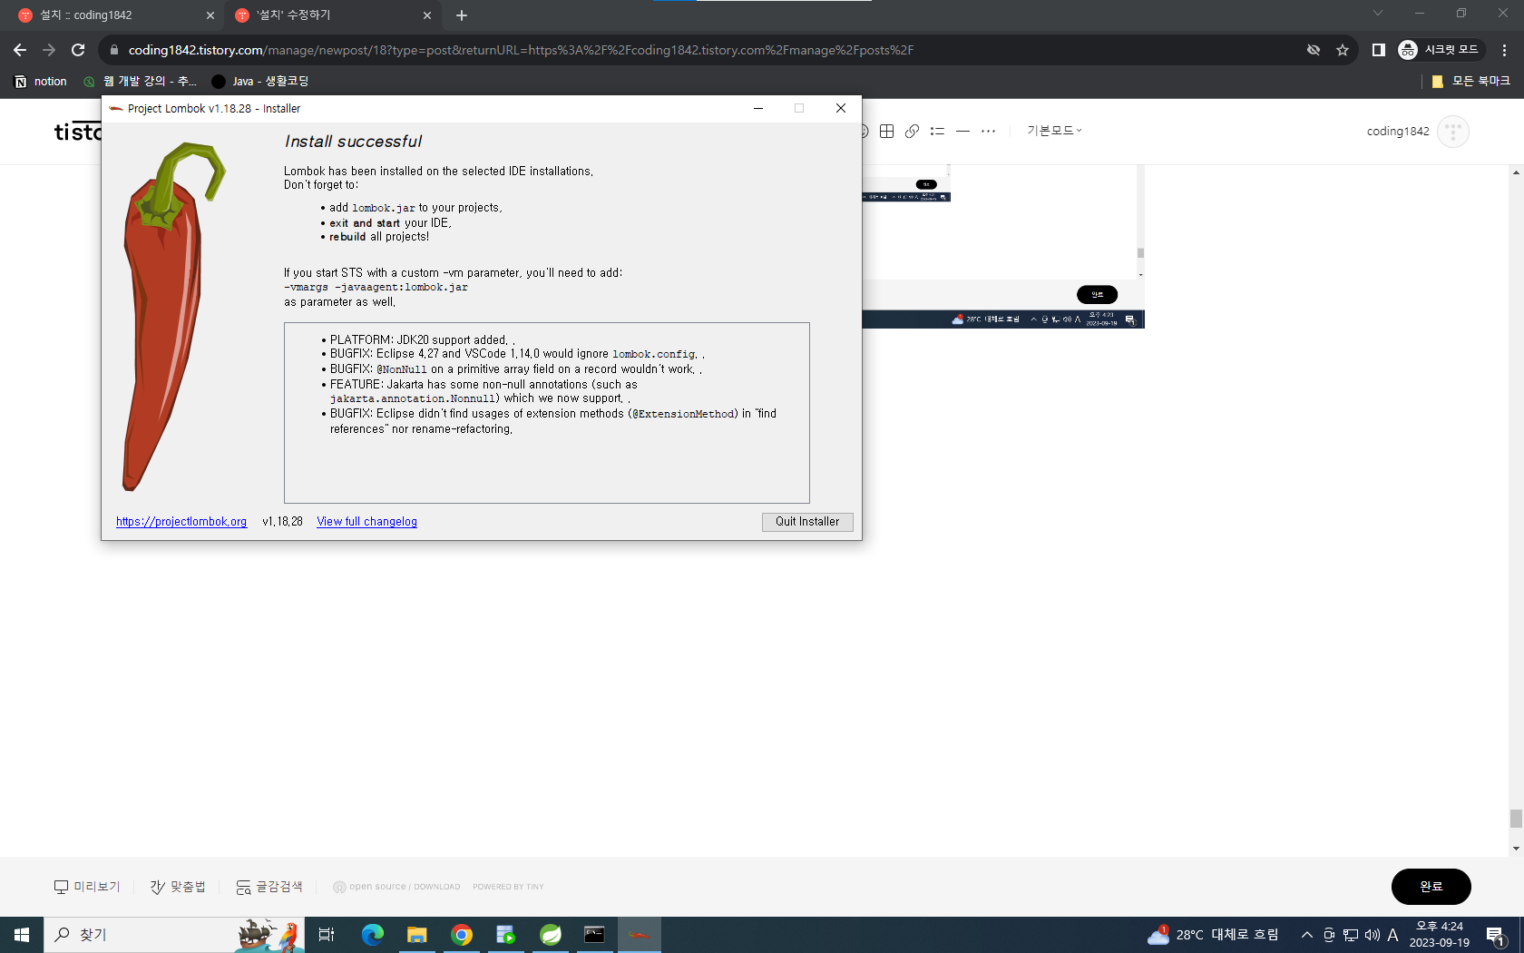Click the page vertical scrollbar thumb

click(x=1516, y=818)
